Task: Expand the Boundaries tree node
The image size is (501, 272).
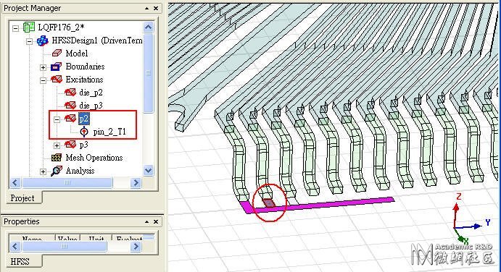Action: point(43,67)
